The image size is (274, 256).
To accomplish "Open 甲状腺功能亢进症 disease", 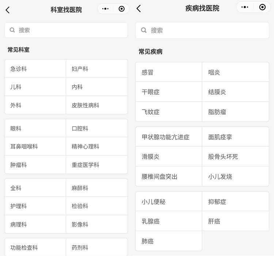I will pos(169,137).
